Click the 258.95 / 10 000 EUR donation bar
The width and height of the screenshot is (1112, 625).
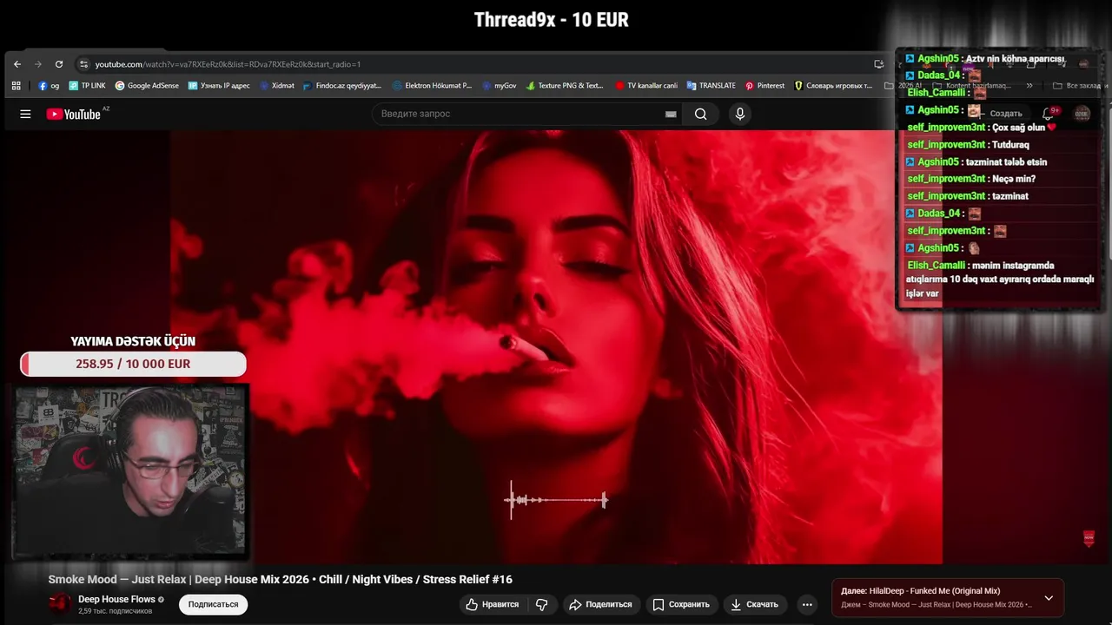[x=133, y=364]
